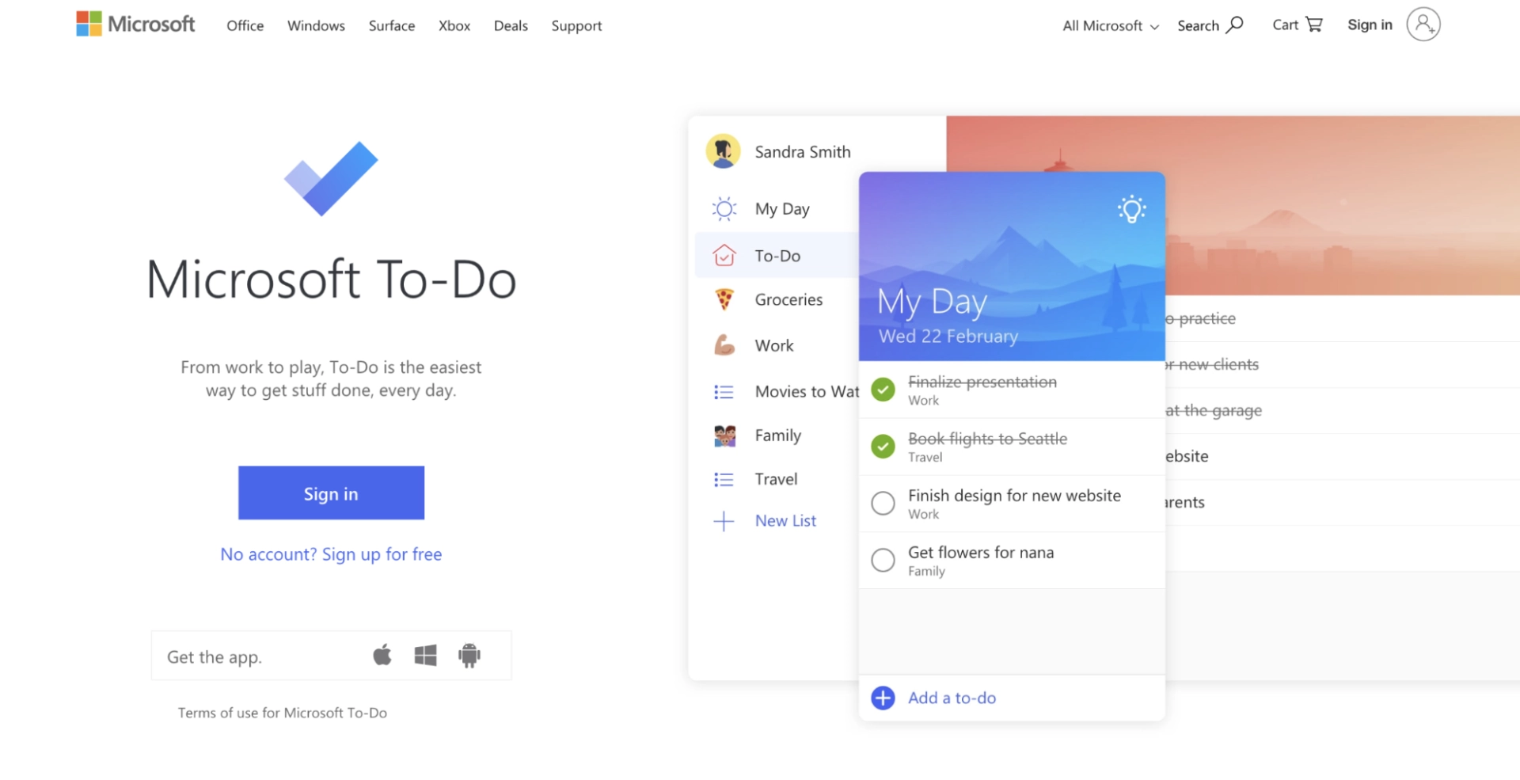The height and width of the screenshot is (780, 1520).
Task: Select the Groceries list in sidebar
Action: coord(788,299)
